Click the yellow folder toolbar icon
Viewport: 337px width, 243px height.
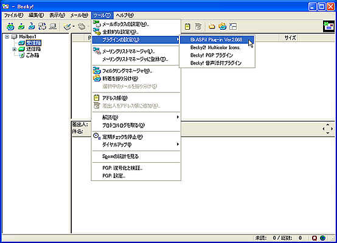pos(212,26)
